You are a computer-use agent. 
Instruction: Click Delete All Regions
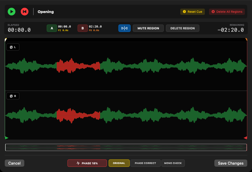(227, 12)
